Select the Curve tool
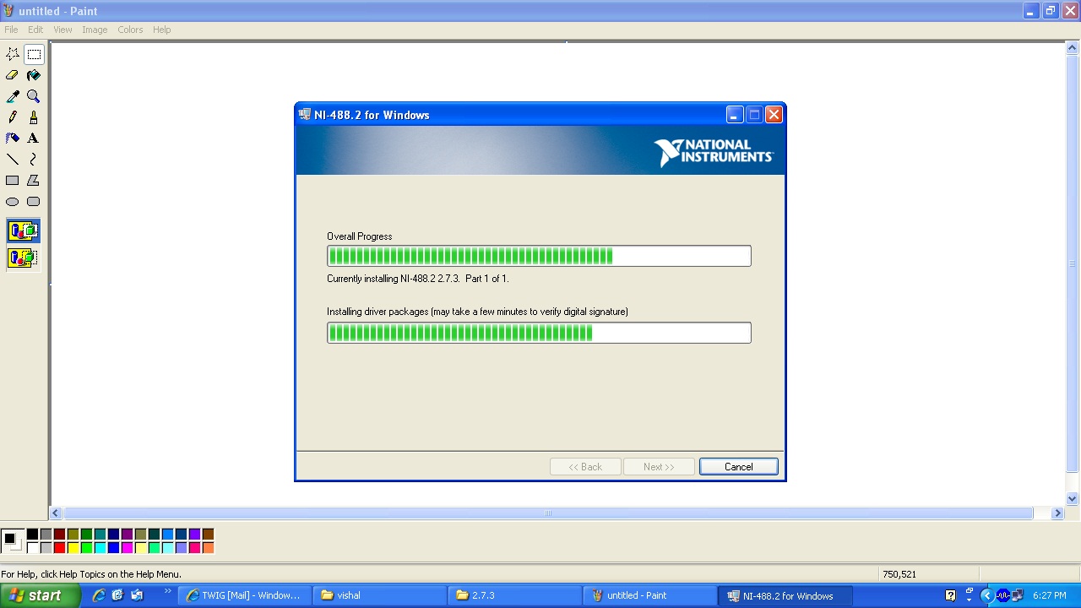The height and width of the screenshot is (608, 1081). [34, 160]
